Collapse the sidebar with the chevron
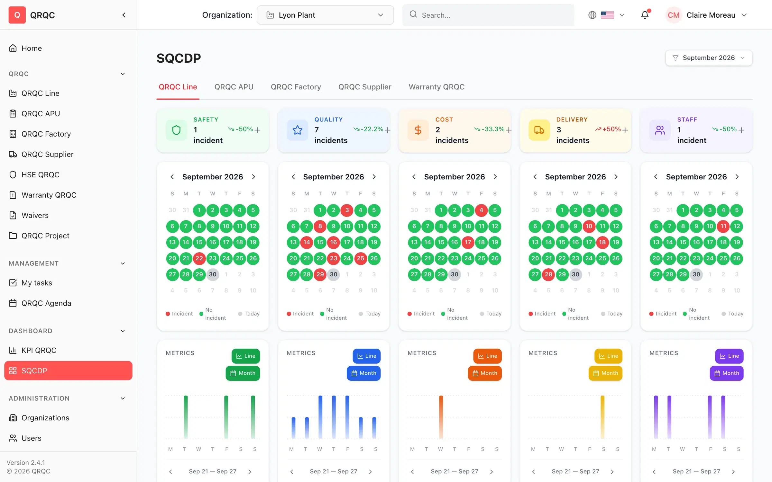 click(x=124, y=15)
